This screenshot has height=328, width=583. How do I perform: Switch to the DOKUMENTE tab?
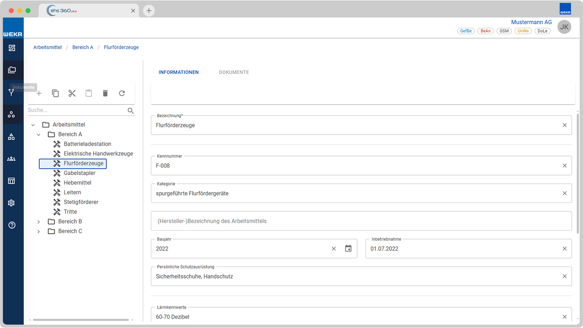234,72
